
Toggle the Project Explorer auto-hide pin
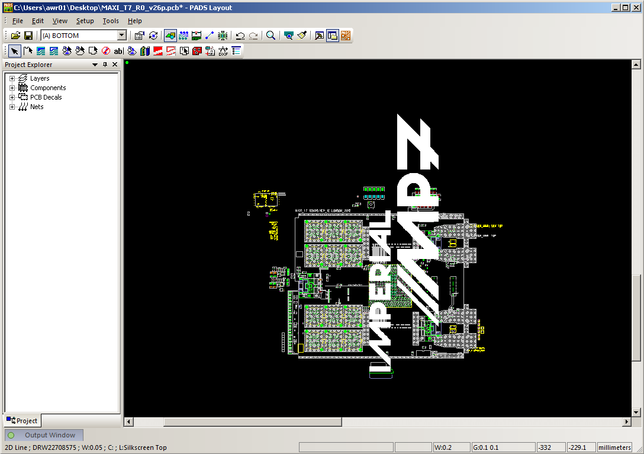pyautogui.click(x=105, y=65)
